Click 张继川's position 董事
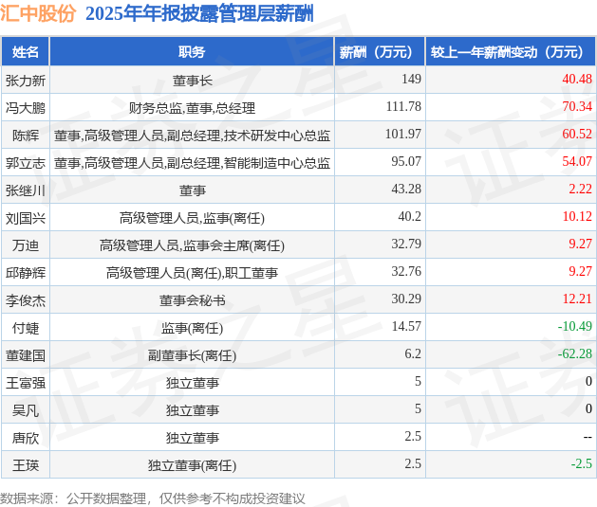Screen dimensions: 597x507 193,190
